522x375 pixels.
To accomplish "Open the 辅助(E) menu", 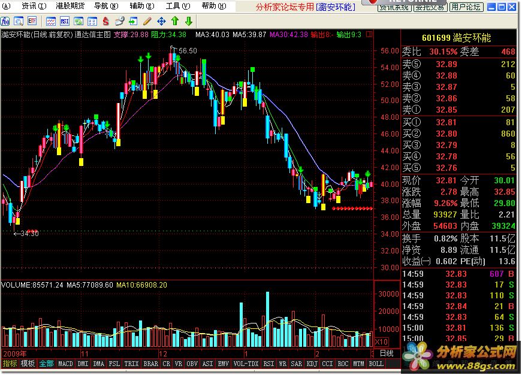I will pyautogui.click(x=142, y=6).
